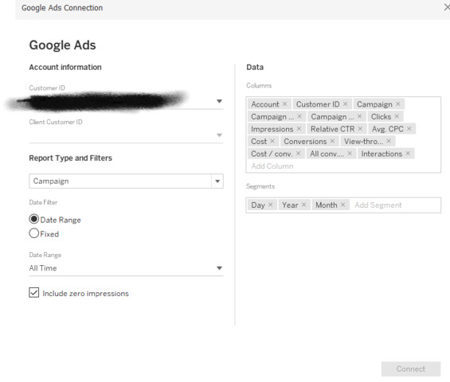Image resolution: width=450 pixels, height=382 pixels.
Task: Remove the Customer ID column chip
Action: pyautogui.click(x=345, y=104)
